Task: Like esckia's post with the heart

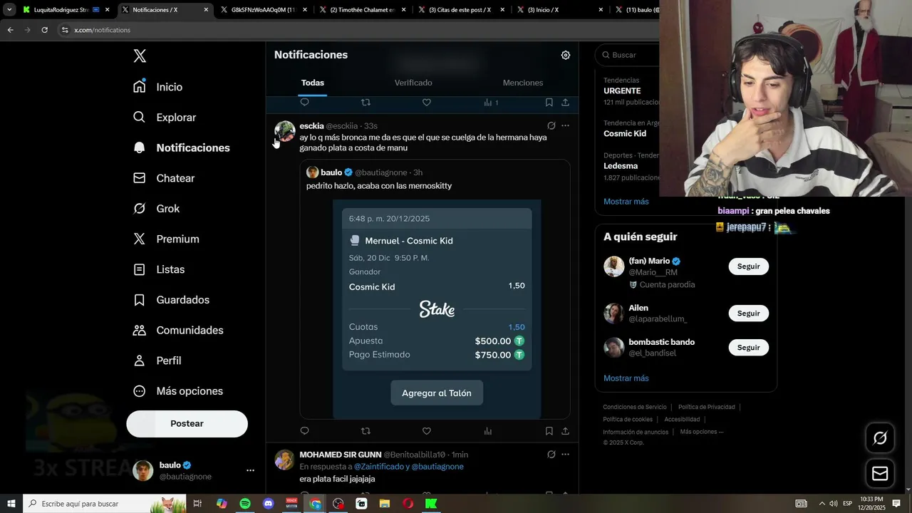Action: 427,431
